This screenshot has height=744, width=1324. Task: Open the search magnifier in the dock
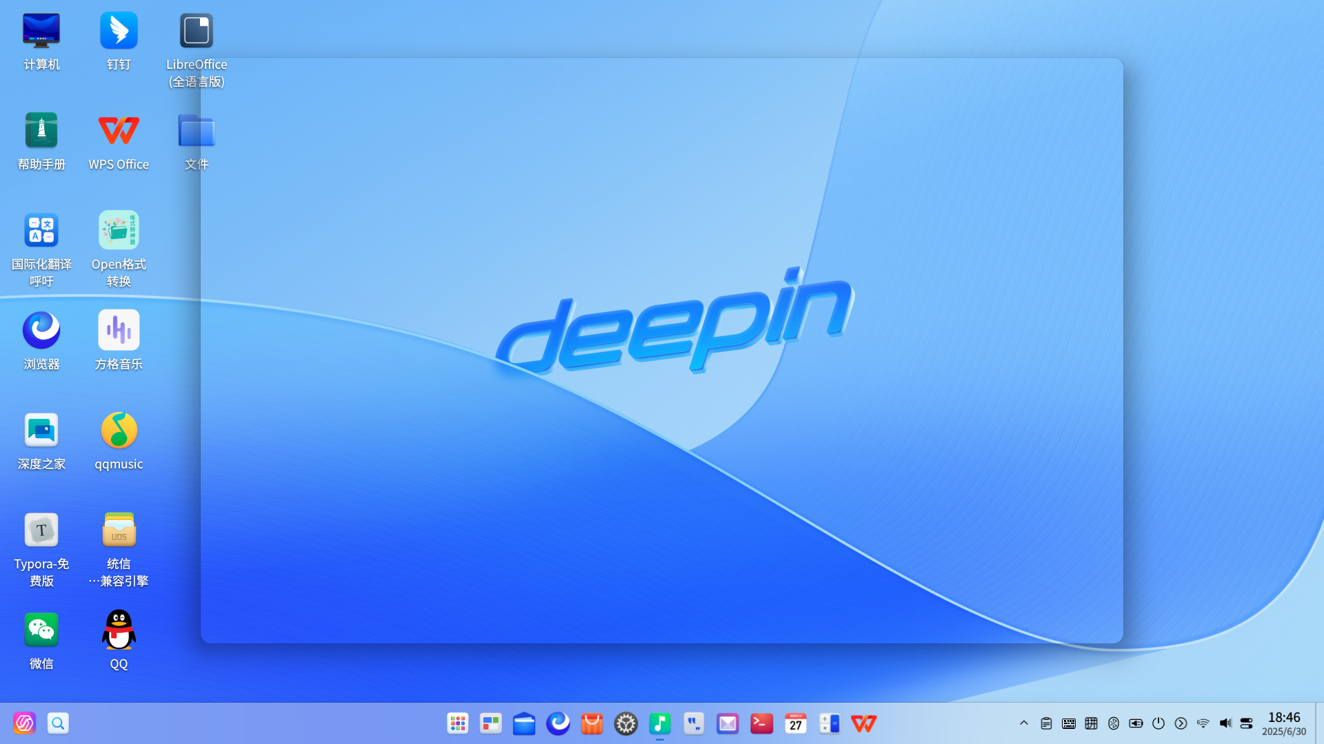[x=58, y=723]
